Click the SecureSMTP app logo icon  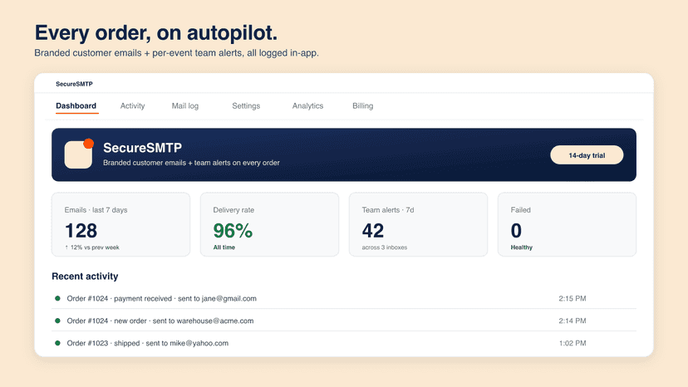pyautogui.click(x=79, y=154)
